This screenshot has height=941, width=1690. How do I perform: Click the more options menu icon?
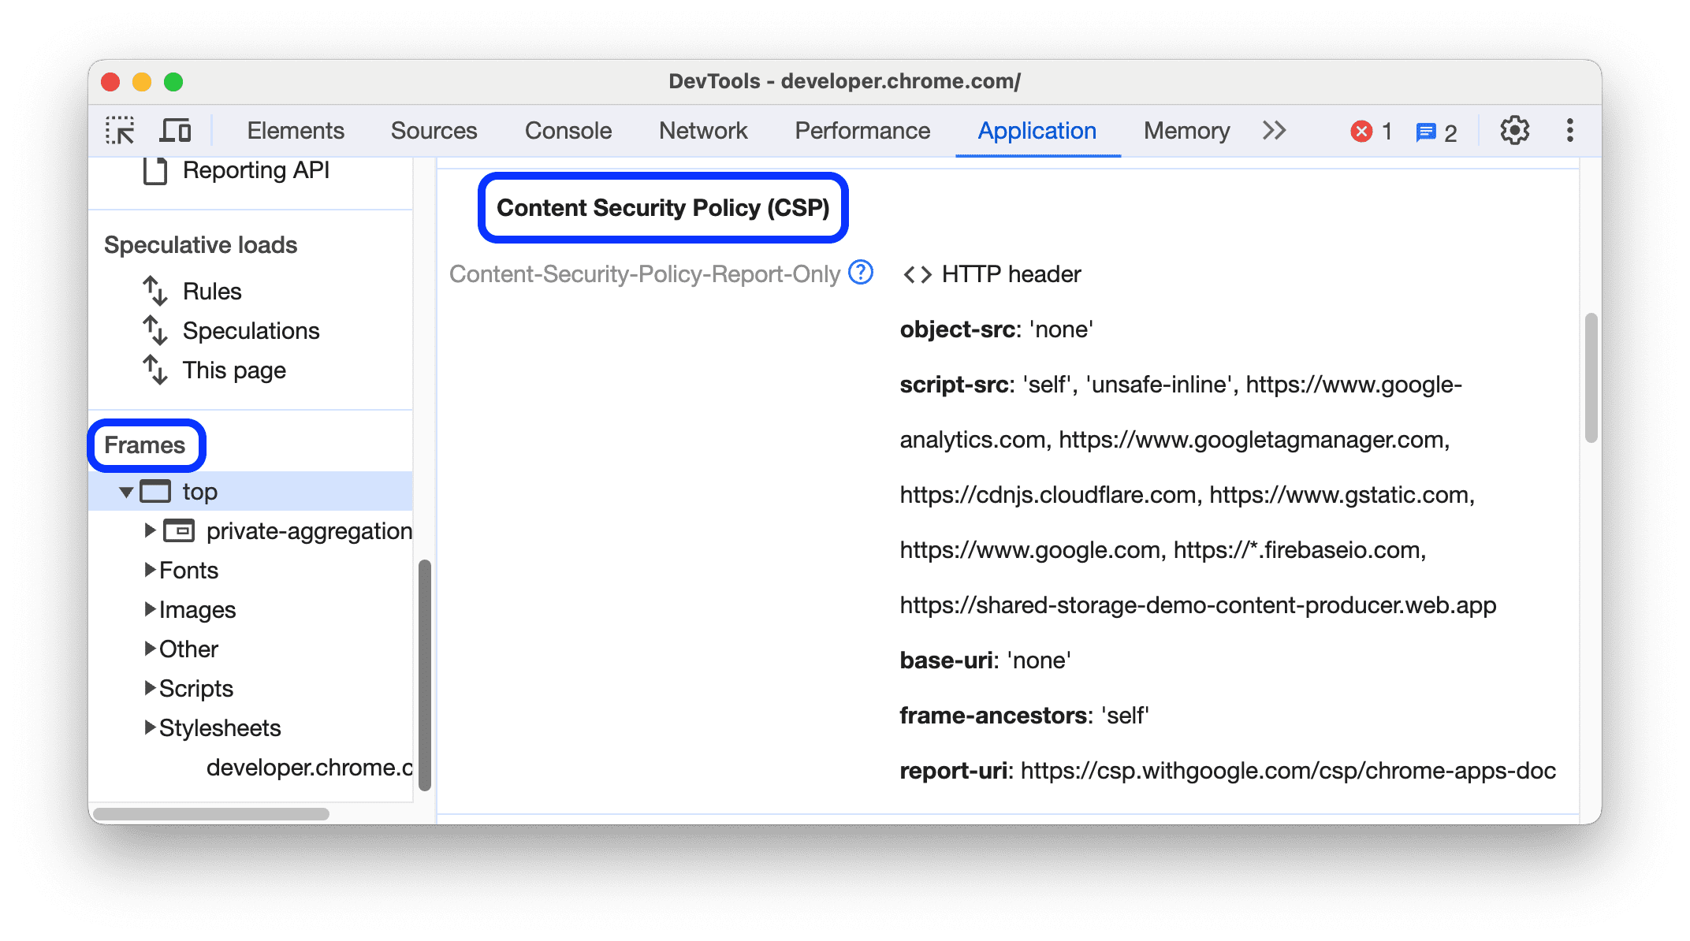(x=1573, y=128)
